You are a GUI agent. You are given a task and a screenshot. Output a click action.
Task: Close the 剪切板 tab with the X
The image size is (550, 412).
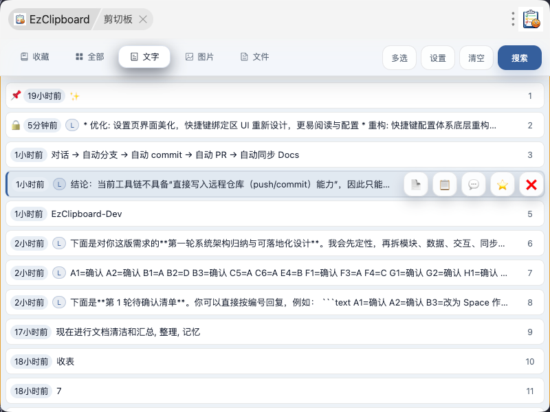pos(143,19)
